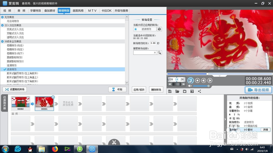Click the transition list scroll-down arrow
The height and width of the screenshot is (153, 273).
[127, 83]
